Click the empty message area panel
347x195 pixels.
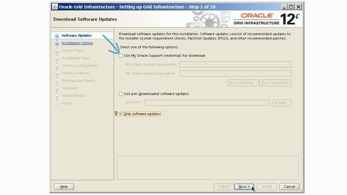[x=208, y=167]
